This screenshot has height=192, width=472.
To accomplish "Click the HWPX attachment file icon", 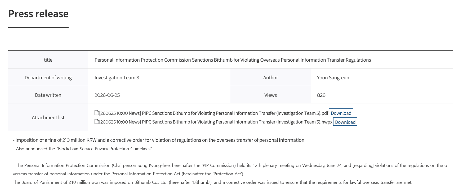I will point(97,122).
